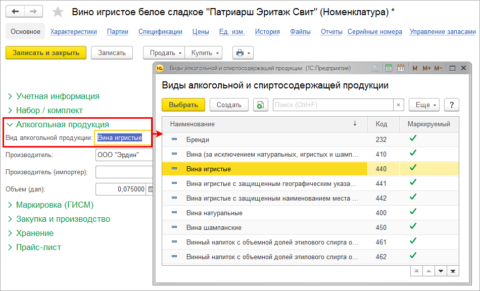Image resolution: width=480 pixels, height=291 pixels.
Task: Open the Управление запасами tab
Action: coord(443,31)
